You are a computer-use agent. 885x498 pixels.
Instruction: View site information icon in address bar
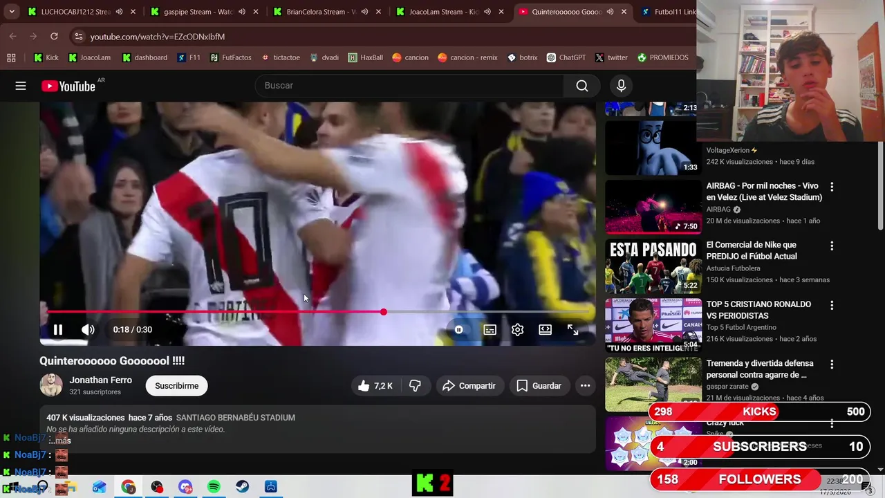[78, 36]
